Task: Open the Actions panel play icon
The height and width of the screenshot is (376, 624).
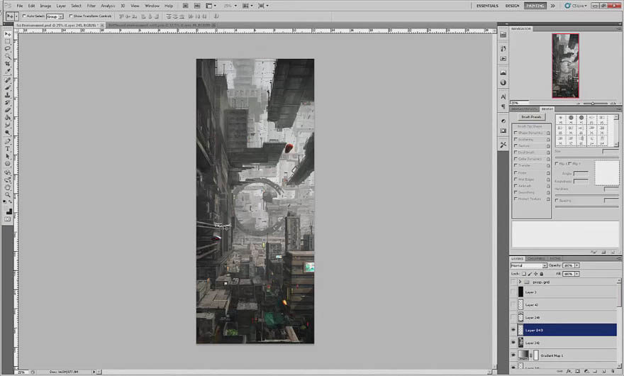Action: (503, 59)
